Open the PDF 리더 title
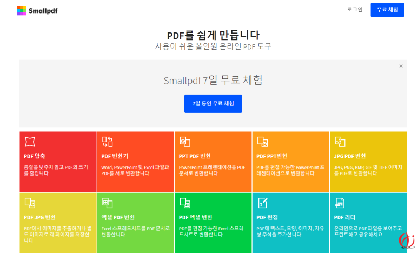Image resolution: width=418 pixels, height=254 pixels. 344,217
